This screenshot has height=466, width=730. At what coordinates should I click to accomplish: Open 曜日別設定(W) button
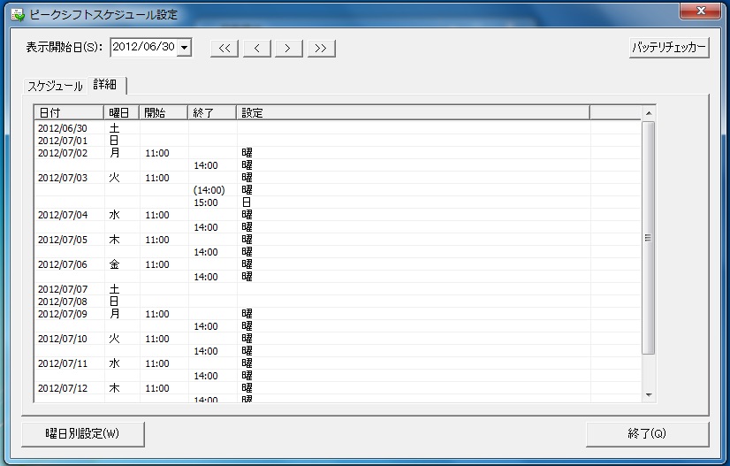point(83,434)
